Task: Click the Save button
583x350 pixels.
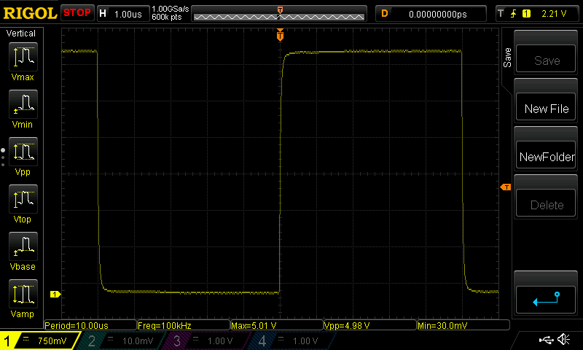Action: [x=546, y=59]
